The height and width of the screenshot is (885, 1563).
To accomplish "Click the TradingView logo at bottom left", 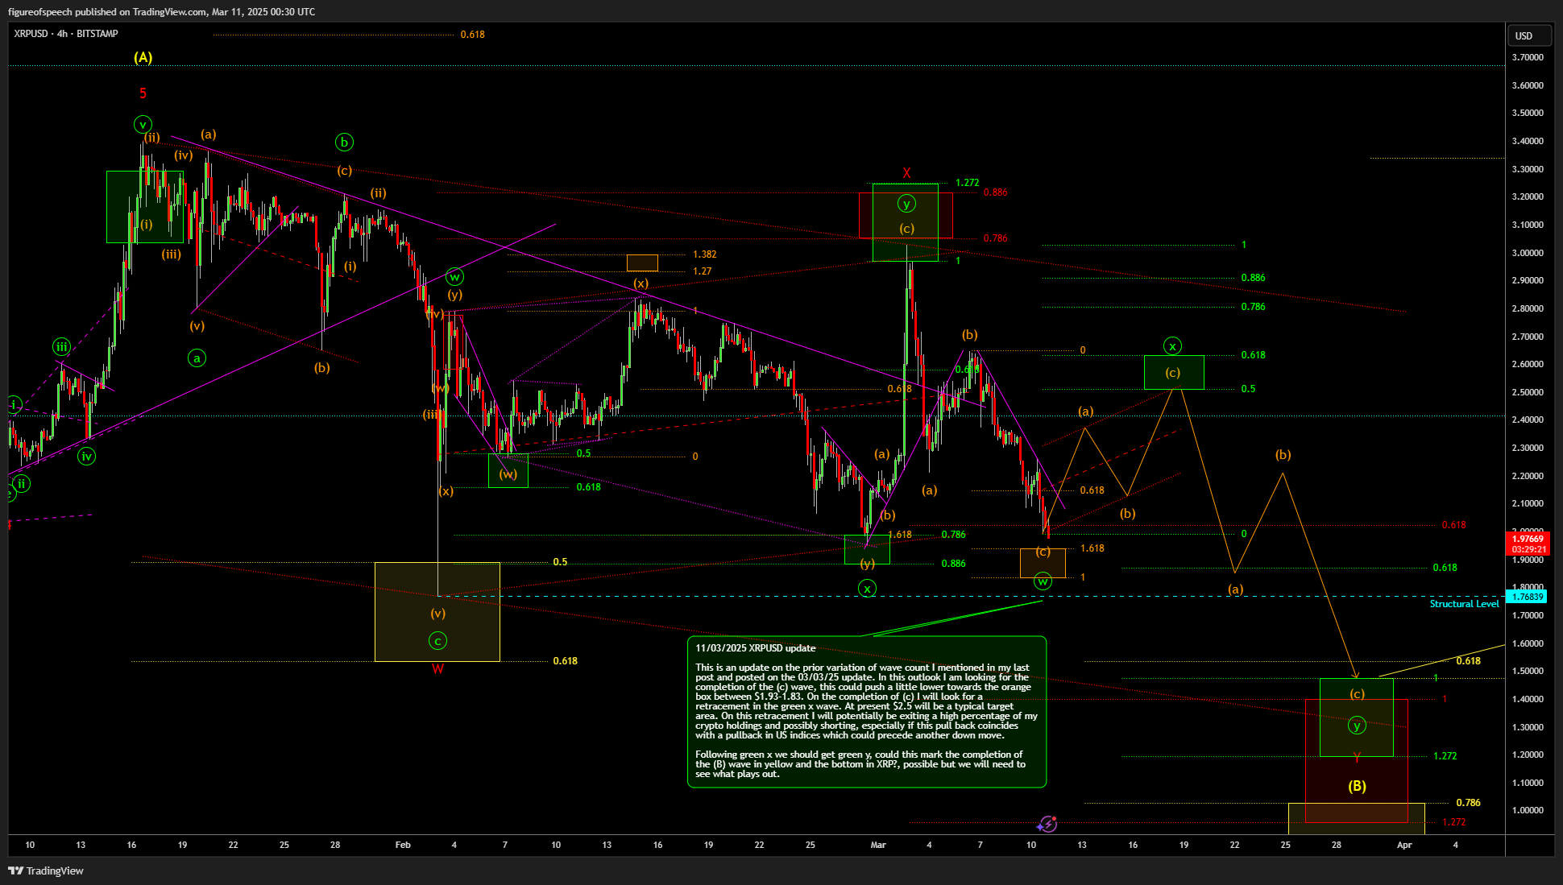I will point(46,871).
